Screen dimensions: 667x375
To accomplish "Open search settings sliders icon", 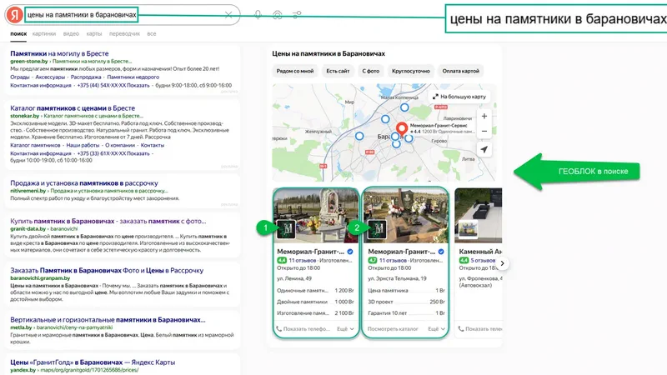I will 298,15.
